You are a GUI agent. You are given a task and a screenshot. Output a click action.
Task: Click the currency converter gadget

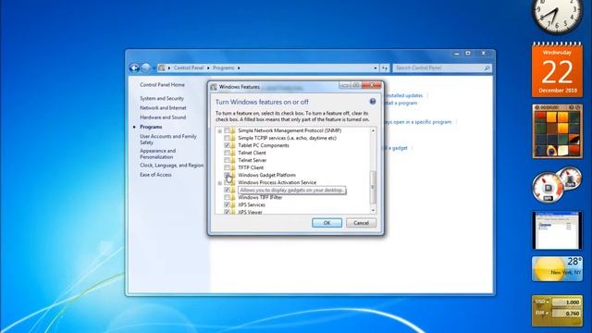557,311
